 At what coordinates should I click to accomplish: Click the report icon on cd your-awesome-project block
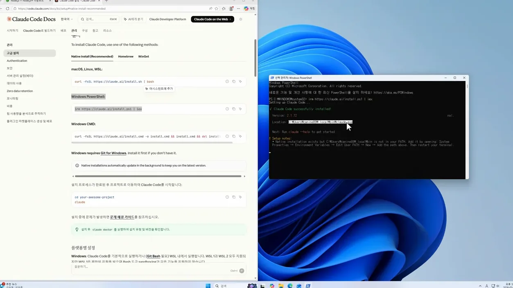(x=227, y=197)
